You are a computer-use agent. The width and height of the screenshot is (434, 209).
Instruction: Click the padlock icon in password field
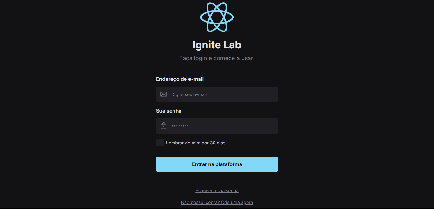(164, 126)
